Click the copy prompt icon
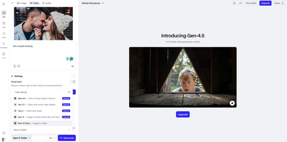The height and width of the screenshot is (142, 287). (15, 66)
